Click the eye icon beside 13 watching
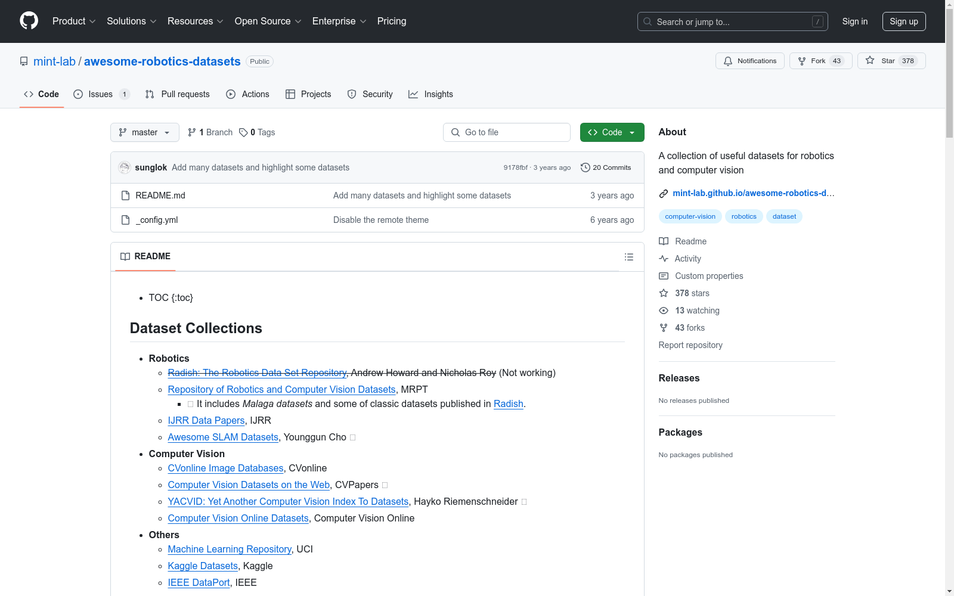Screen dimensions: 954x596 [664, 311]
